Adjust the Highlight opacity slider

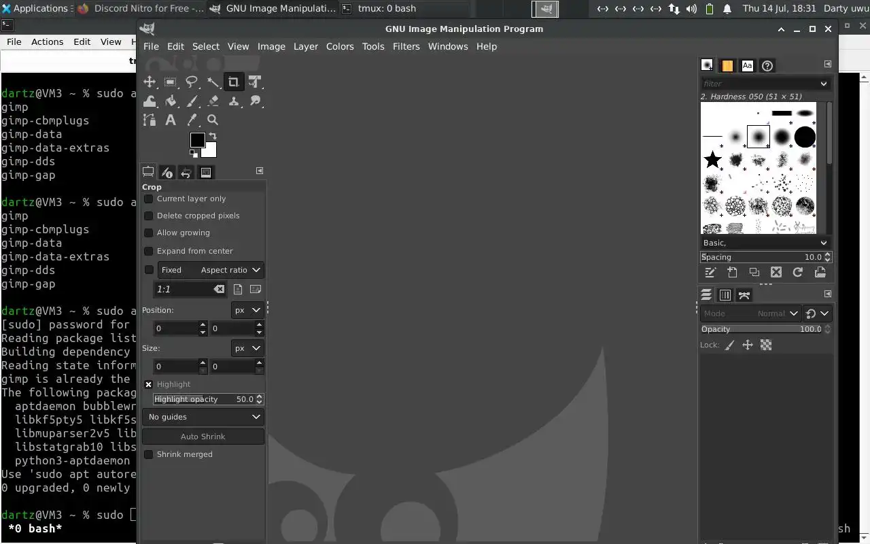208,399
